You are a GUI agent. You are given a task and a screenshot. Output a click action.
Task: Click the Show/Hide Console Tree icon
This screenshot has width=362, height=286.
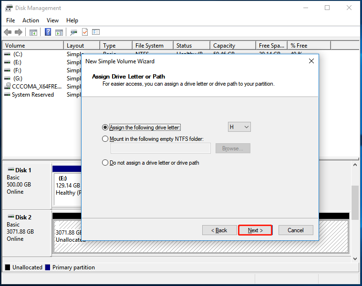33,32
